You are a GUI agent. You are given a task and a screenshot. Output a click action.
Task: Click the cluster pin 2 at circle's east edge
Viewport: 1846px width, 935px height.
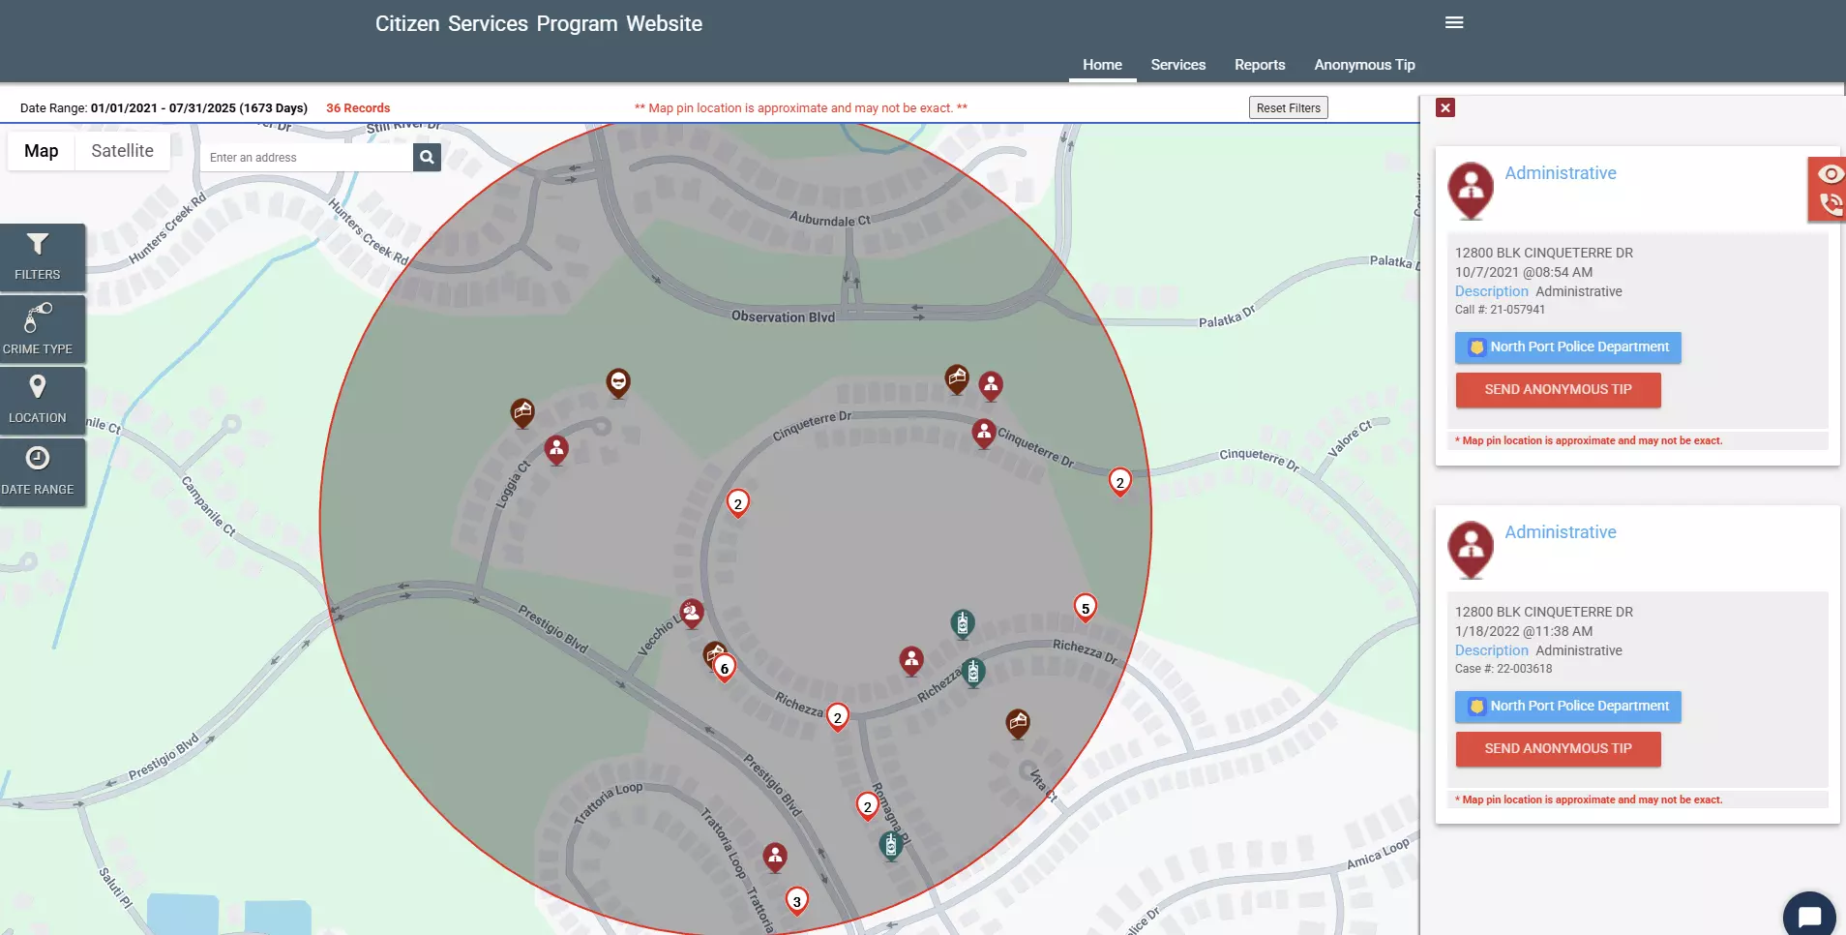coord(1119,482)
